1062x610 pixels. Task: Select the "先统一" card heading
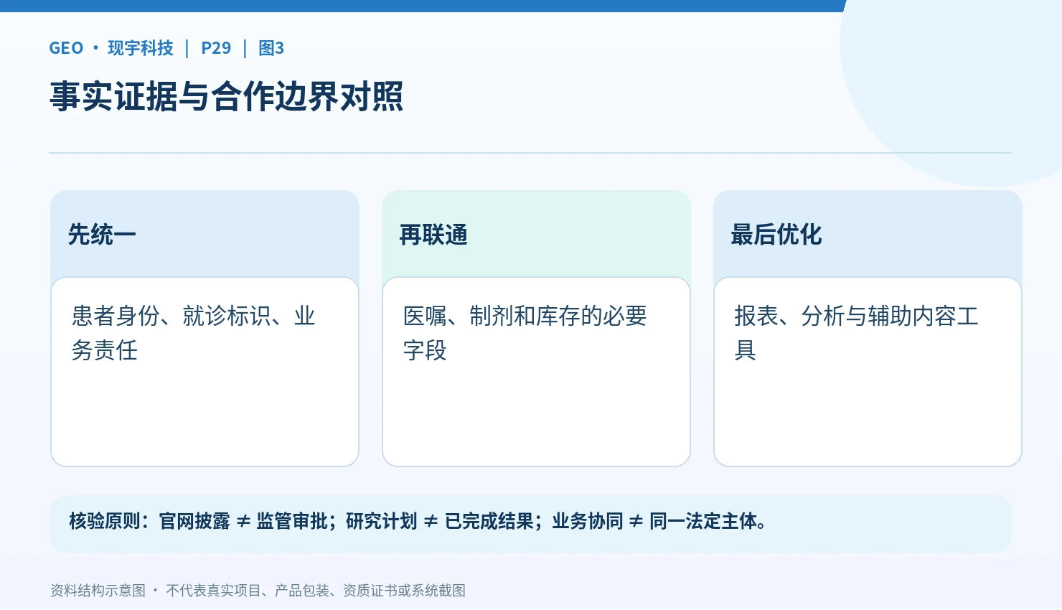coord(102,235)
